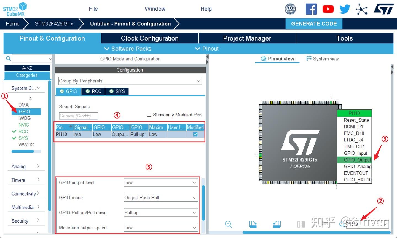The height and width of the screenshot is (238, 397).
Task: Open the File menu
Action: pyautogui.click(x=93, y=9)
